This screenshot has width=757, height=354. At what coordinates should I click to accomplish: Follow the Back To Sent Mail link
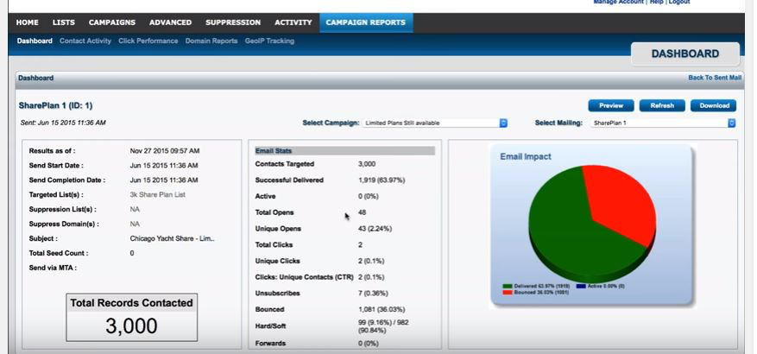[x=715, y=78]
